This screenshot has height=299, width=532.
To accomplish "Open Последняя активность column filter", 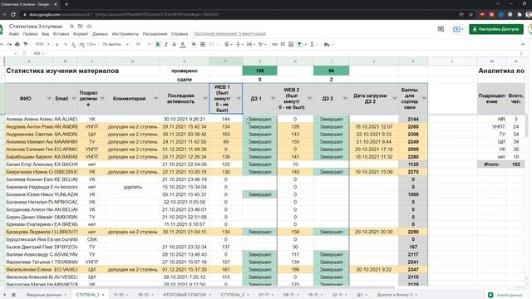I will pos(205,99).
